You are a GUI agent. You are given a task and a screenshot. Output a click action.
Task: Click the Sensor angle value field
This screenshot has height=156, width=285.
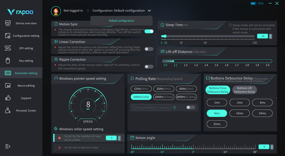tap(264, 147)
